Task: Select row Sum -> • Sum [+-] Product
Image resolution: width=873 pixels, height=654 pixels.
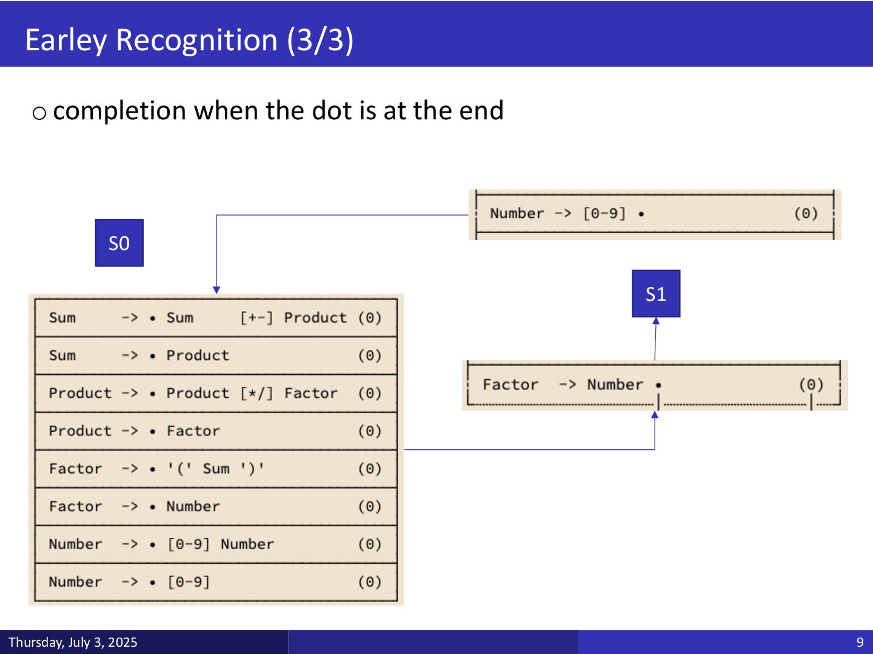Action: (x=216, y=318)
